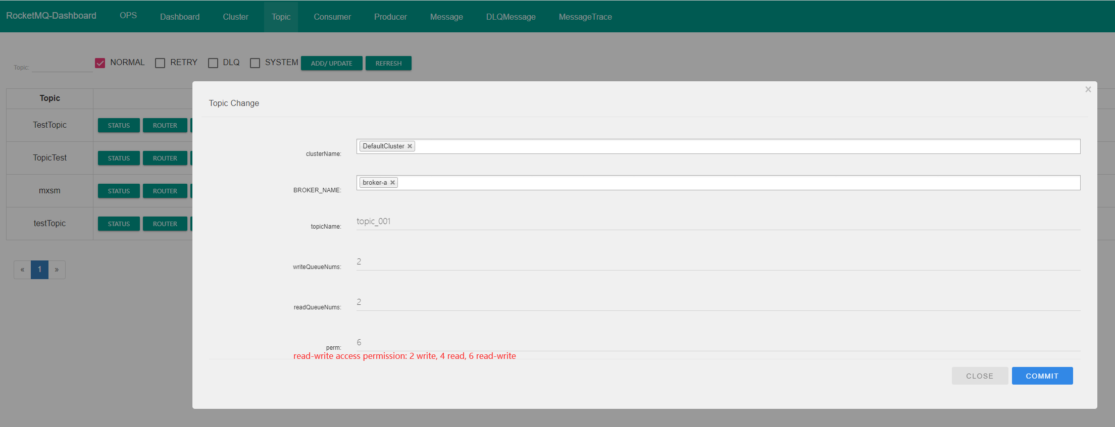This screenshot has width=1115, height=427.
Task: Go to previous page with « arrow
Action: click(22, 270)
